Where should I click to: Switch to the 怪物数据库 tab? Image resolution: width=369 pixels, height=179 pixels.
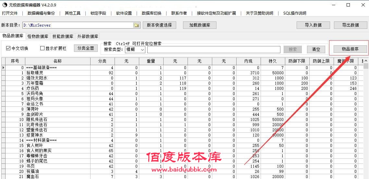tap(38, 36)
